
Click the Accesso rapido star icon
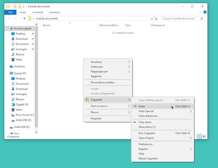click(11, 28)
